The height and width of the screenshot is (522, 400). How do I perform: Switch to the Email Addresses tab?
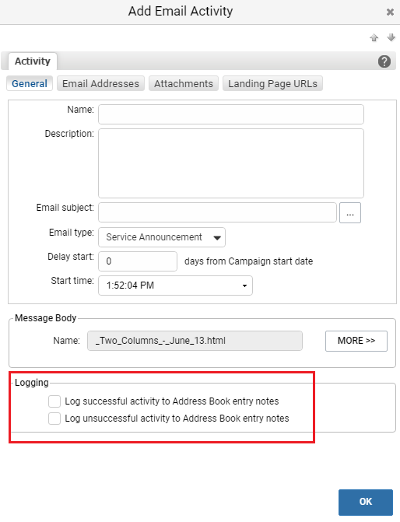100,83
